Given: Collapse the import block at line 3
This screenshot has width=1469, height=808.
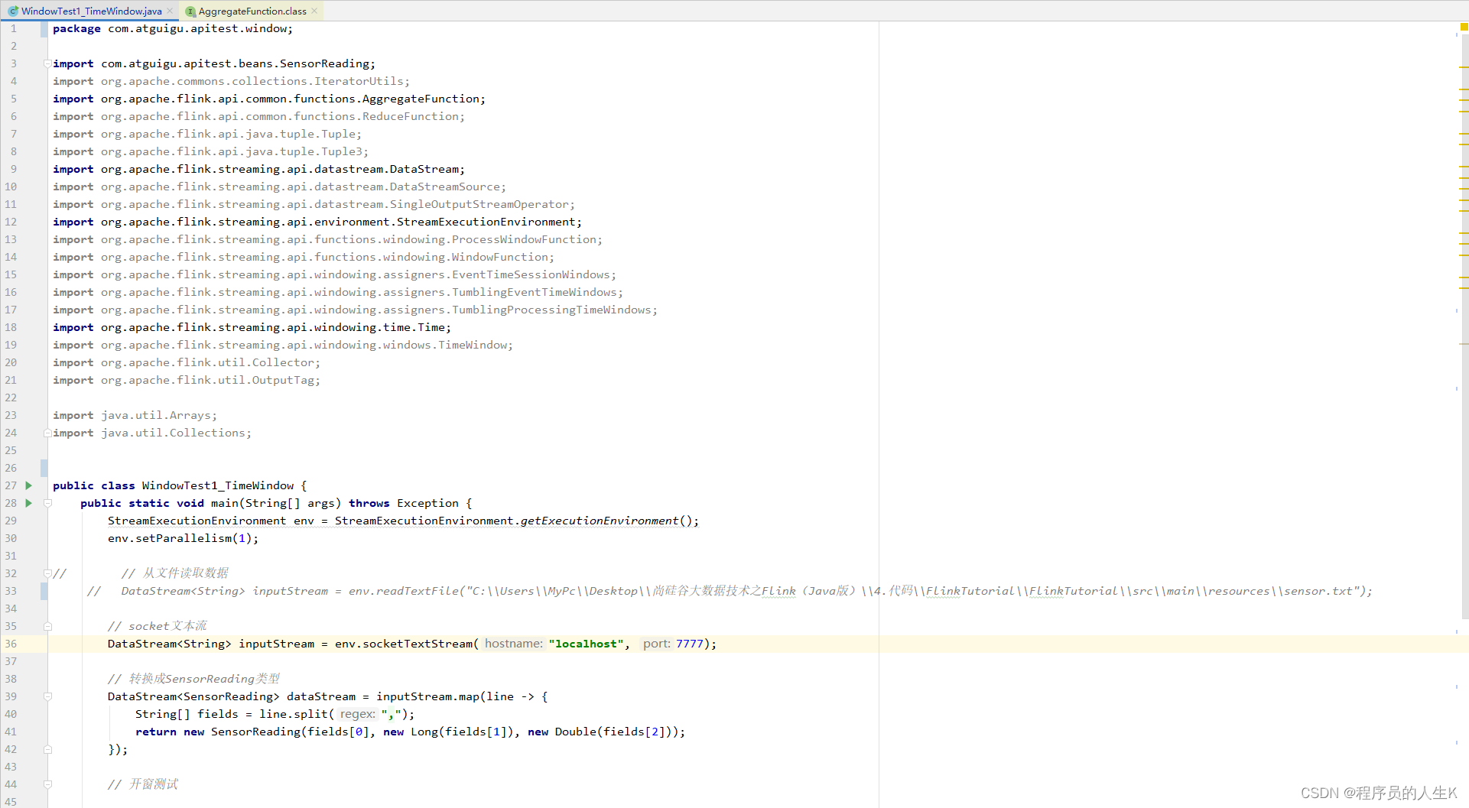Looking at the screenshot, I should pos(47,63).
